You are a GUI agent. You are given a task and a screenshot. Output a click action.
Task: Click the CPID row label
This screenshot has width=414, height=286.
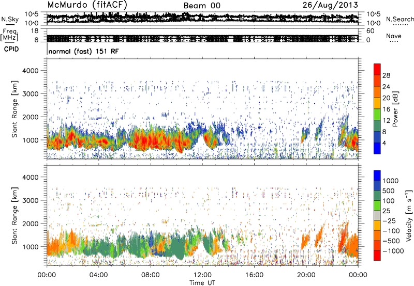(11, 49)
